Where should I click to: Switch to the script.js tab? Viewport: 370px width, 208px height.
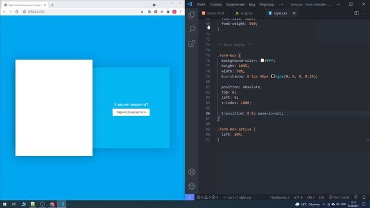click(x=244, y=13)
